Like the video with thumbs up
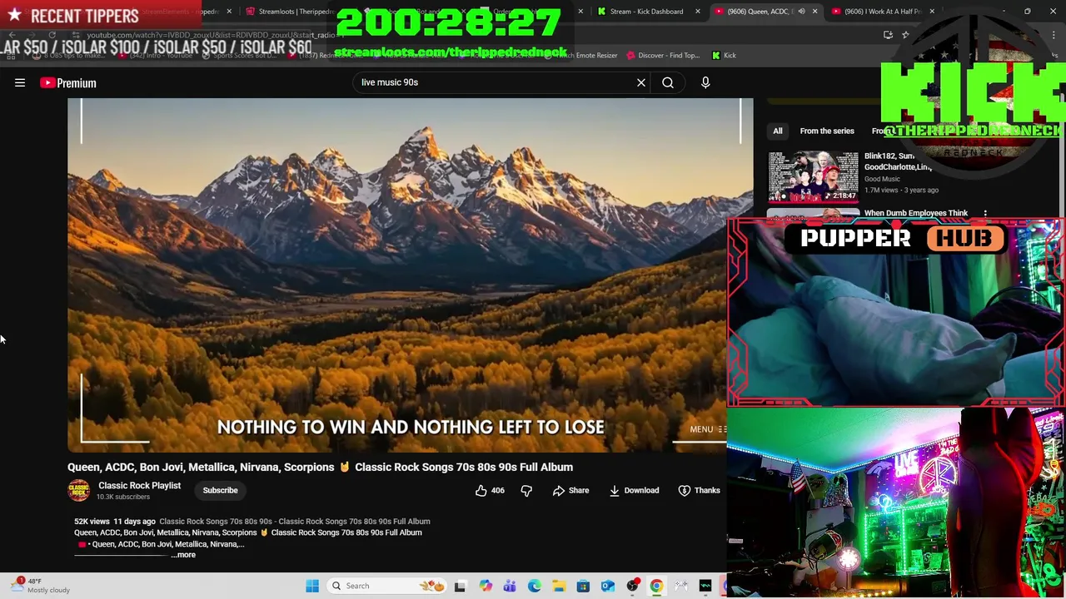1066x599 pixels. 490,490
